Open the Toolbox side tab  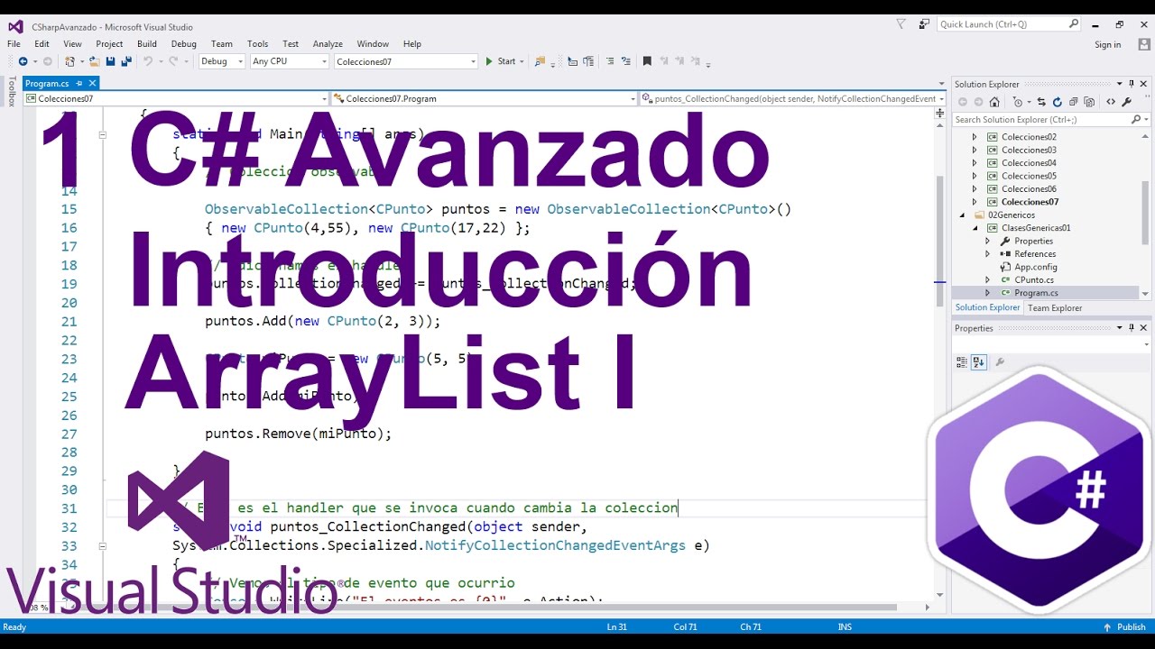click(x=12, y=92)
